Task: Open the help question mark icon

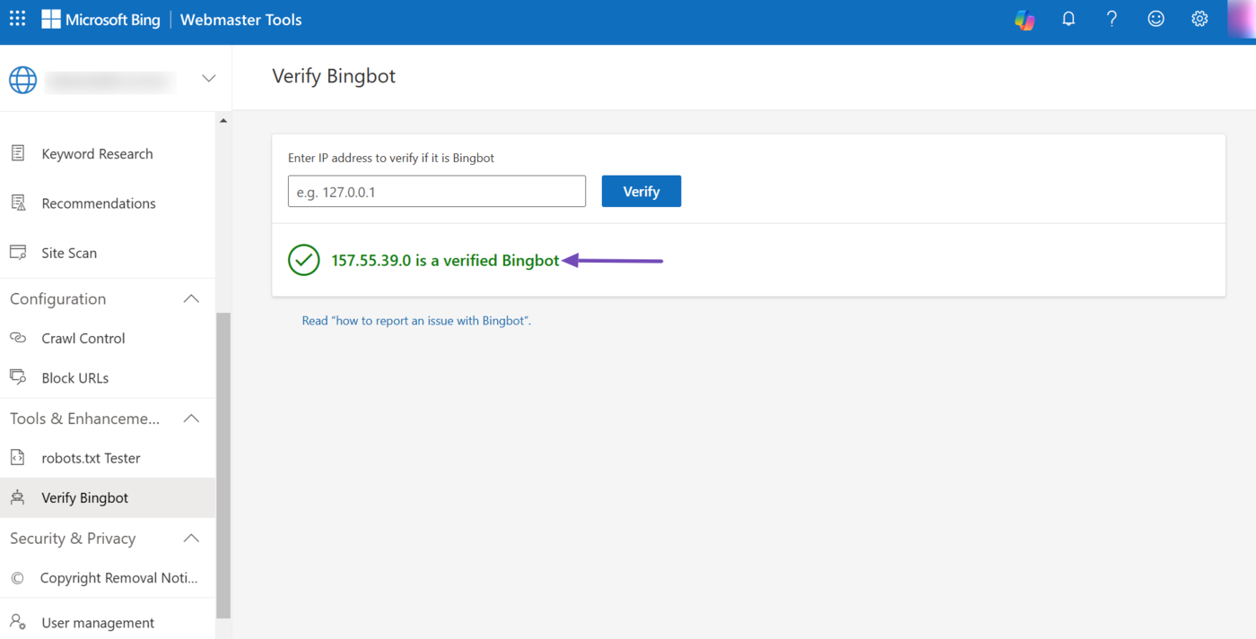Action: coord(1112,19)
